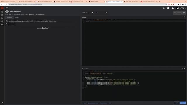
Task: Click the RESET button
Action: click(x=110, y=103)
